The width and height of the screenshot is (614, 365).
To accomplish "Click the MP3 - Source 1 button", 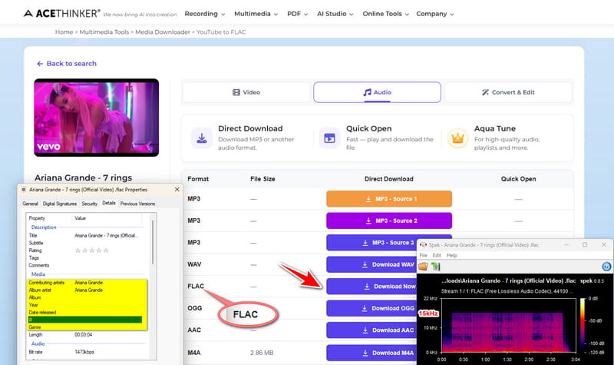I will pyautogui.click(x=389, y=199).
